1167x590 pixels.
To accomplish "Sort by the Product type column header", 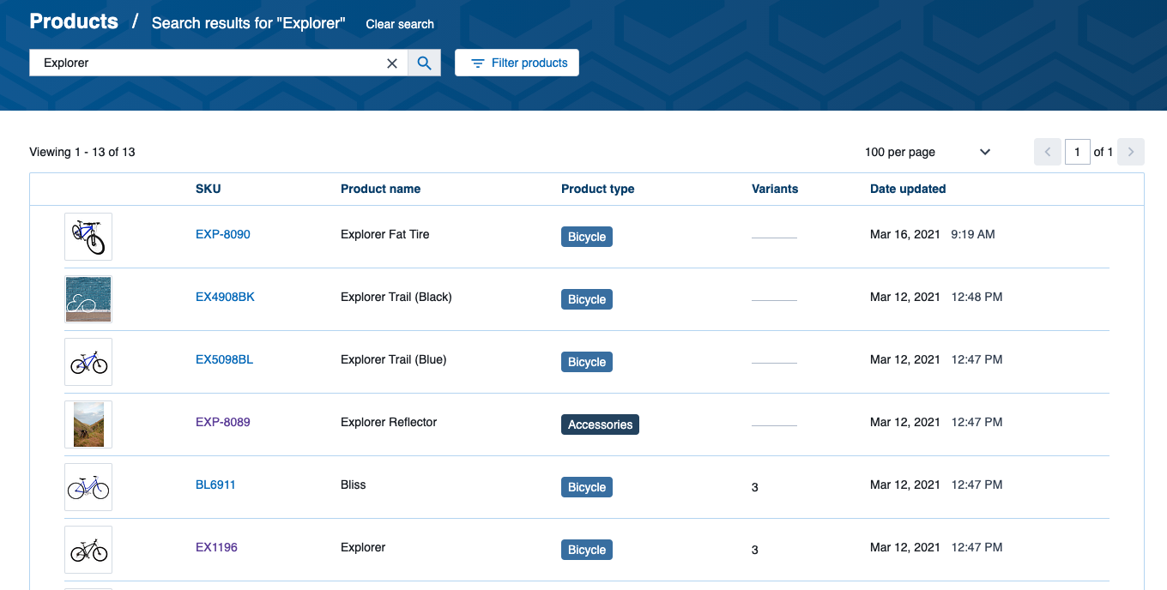I will pos(597,189).
